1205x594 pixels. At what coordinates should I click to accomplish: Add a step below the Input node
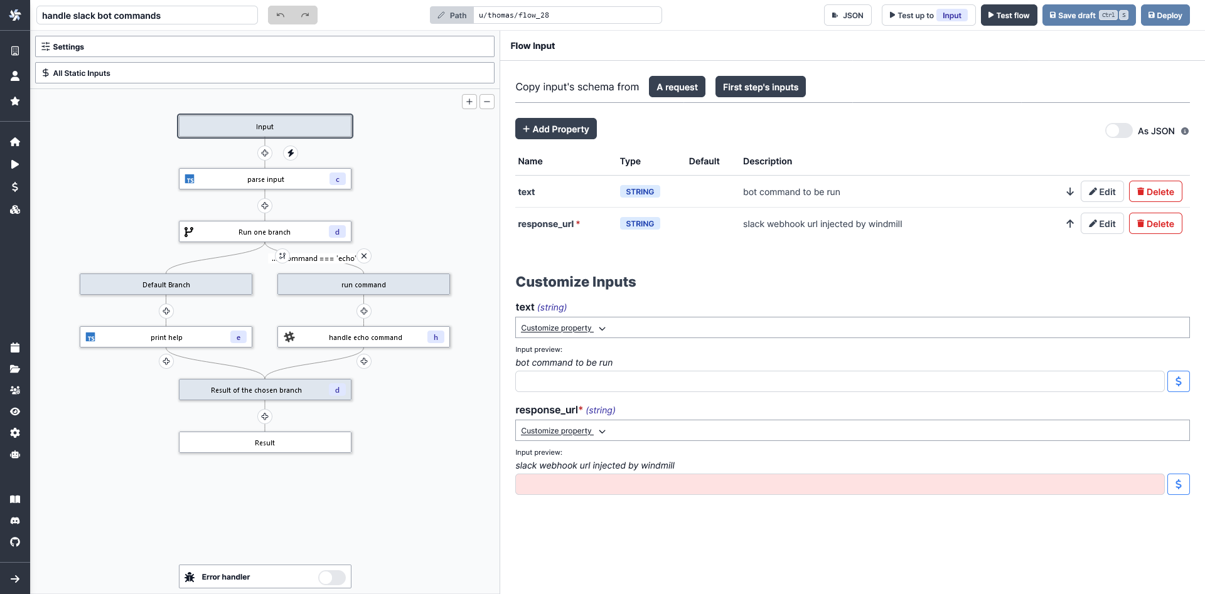tap(265, 152)
